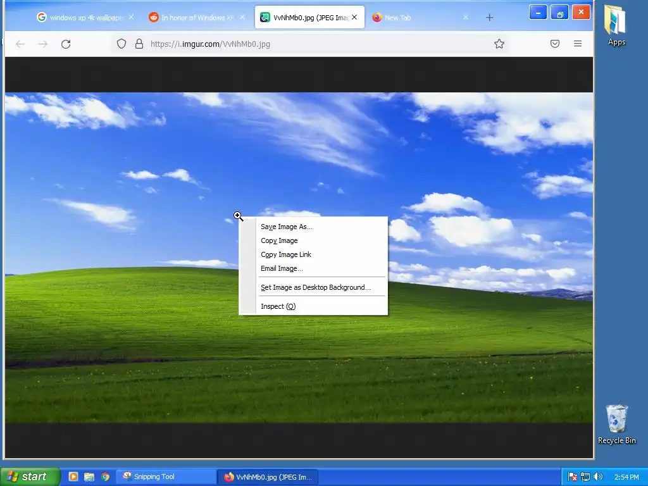Screen dimensions: 648x486
Task: Open network connection tray icon
Action: point(585,477)
